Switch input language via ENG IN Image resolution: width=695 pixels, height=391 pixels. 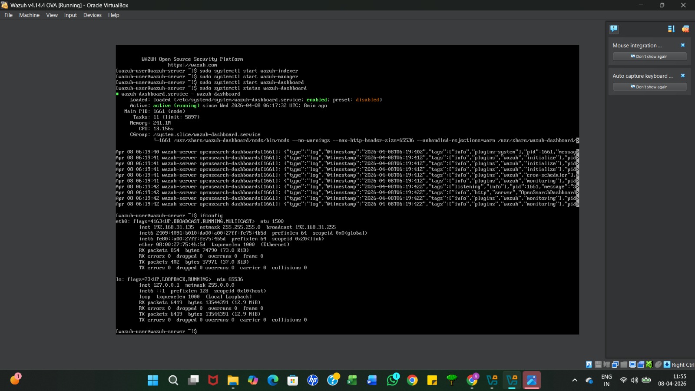[606, 381]
